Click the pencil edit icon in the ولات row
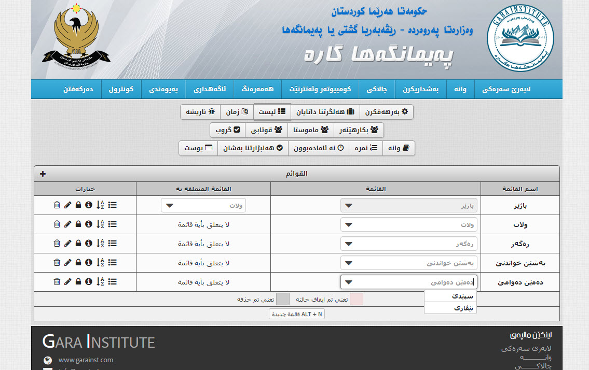 (x=67, y=224)
